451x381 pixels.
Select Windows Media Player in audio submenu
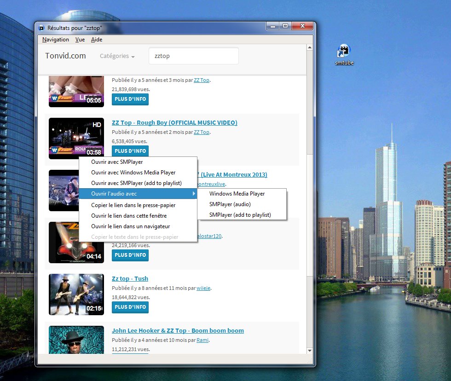242,194
